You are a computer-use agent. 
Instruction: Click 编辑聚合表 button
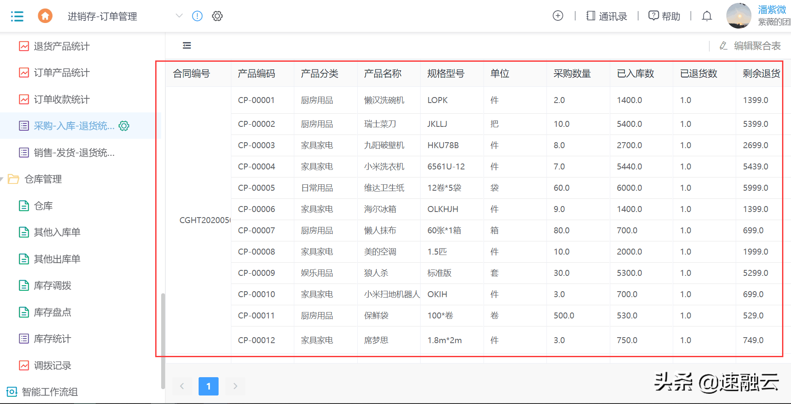click(x=750, y=46)
